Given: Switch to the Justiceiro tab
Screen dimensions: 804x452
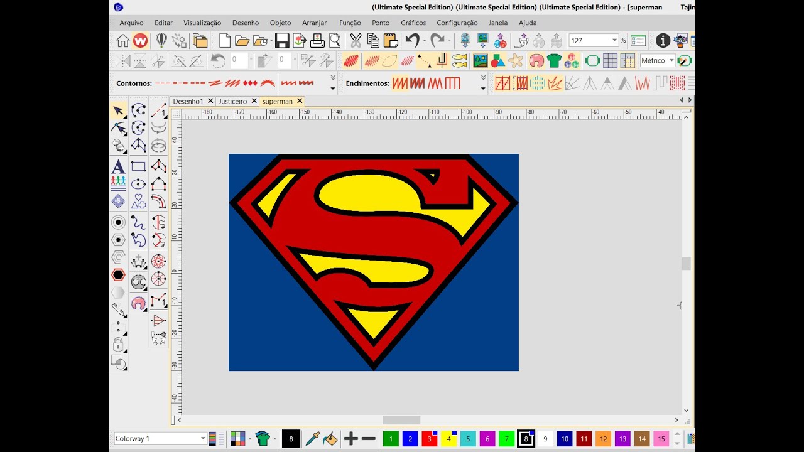Looking at the screenshot, I should tap(232, 101).
